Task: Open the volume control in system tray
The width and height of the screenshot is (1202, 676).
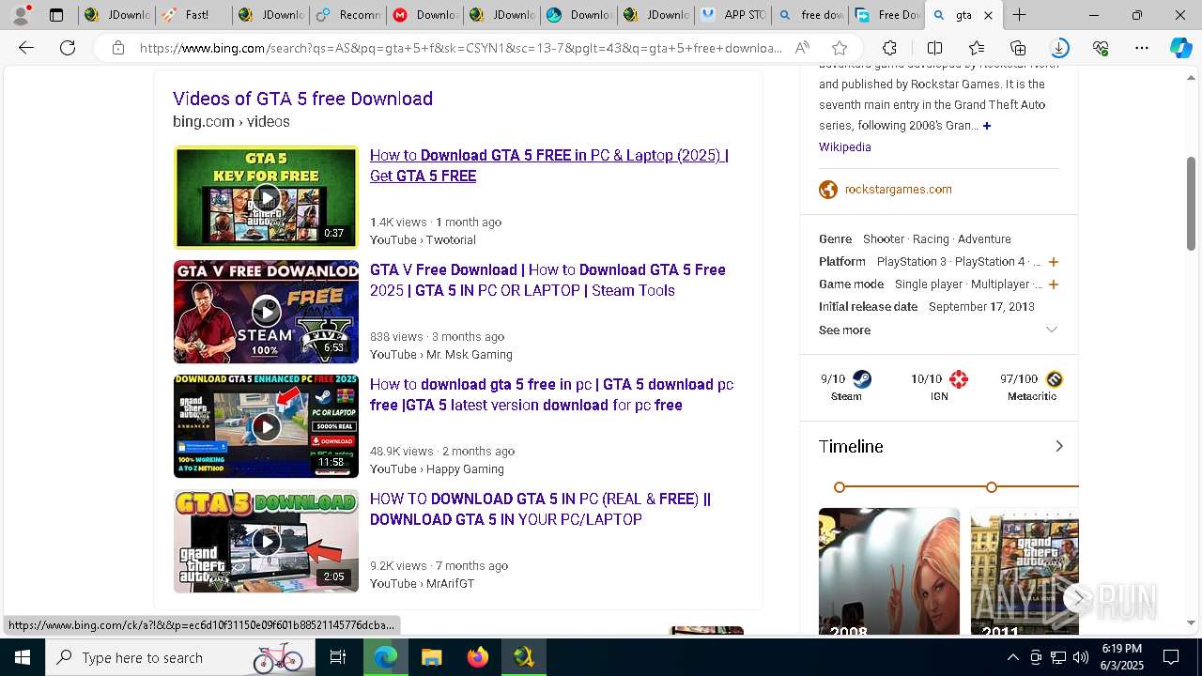Action: point(1081,657)
